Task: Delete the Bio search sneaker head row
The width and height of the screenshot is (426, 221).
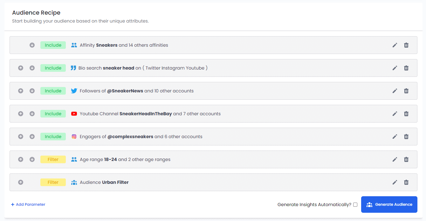Action: 406,68
